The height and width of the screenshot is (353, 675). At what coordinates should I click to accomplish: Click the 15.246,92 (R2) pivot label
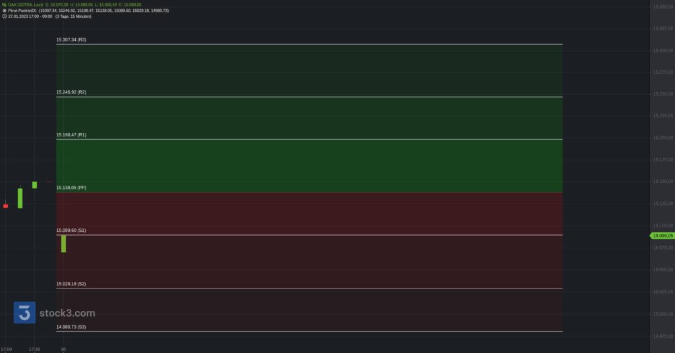(x=71, y=92)
